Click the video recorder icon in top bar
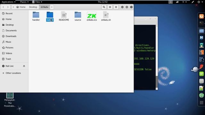Image resolution: width=205 pixels, height=115 pixels. point(177,2)
